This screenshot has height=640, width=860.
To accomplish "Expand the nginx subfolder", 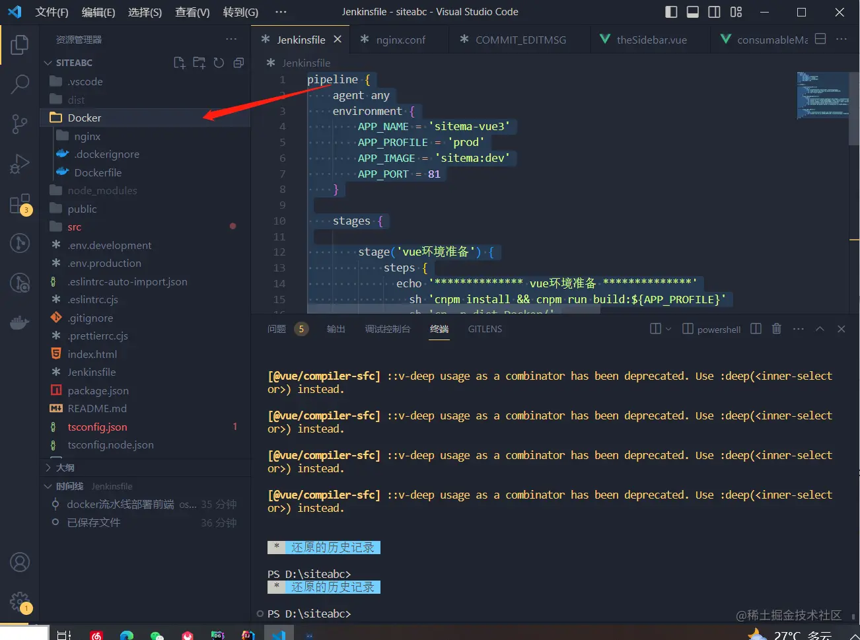I will point(145,136).
